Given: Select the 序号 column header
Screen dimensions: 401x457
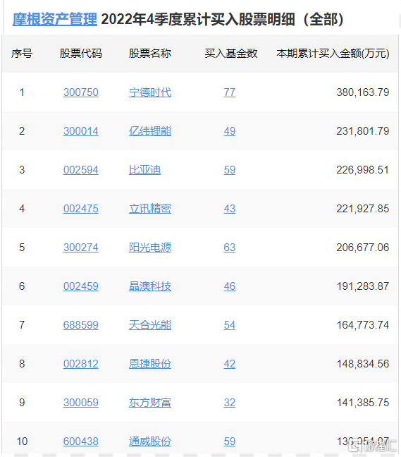Looking at the screenshot, I should [22, 54].
